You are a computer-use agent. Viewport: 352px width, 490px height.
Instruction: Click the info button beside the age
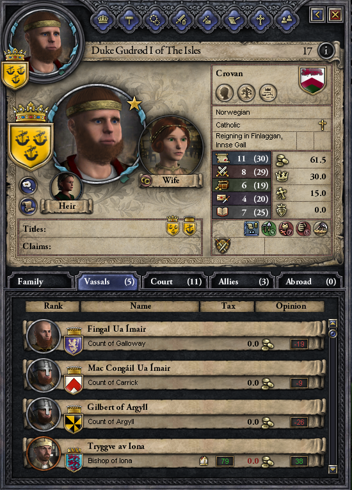(x=326, y=51)
